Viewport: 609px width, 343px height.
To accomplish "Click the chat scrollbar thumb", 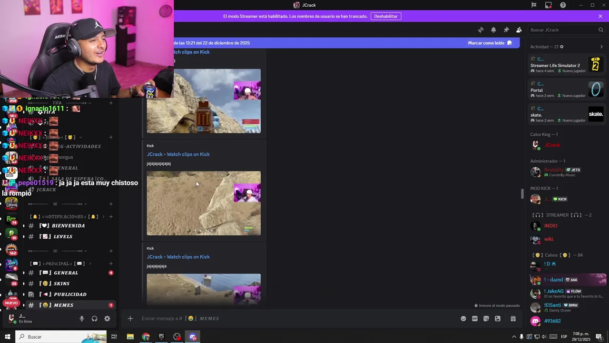I will pyautogui.click(x=522, y=194).
